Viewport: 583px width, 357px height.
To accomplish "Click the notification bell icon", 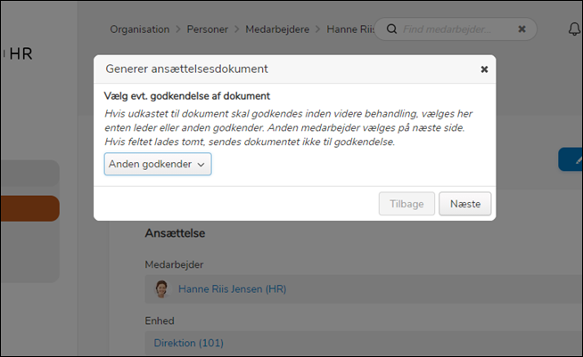I will click(574, 28).
